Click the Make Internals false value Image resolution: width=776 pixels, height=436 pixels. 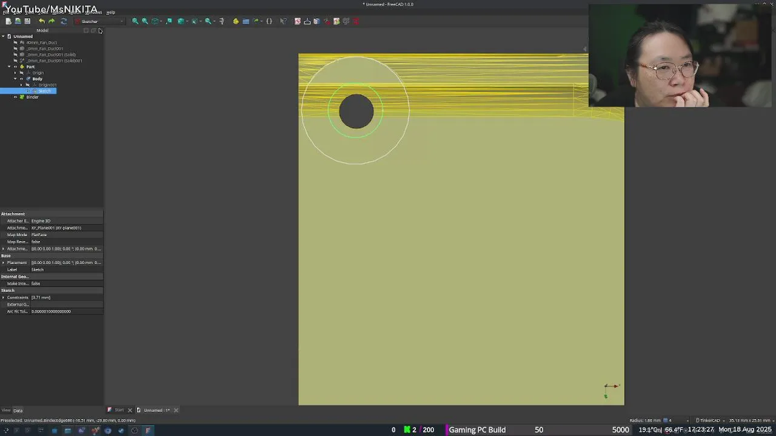67,283
